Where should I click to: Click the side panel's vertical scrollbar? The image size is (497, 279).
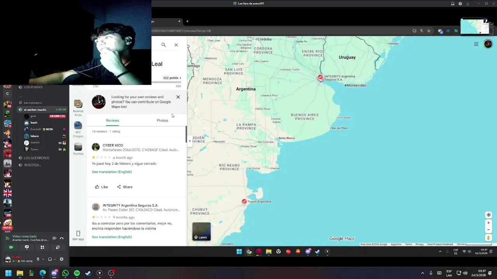(186, 134)
